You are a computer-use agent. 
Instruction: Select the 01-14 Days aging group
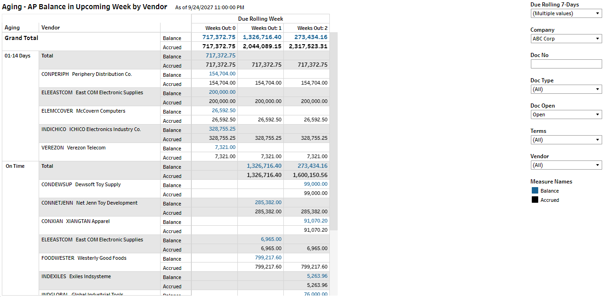[17, 56]
